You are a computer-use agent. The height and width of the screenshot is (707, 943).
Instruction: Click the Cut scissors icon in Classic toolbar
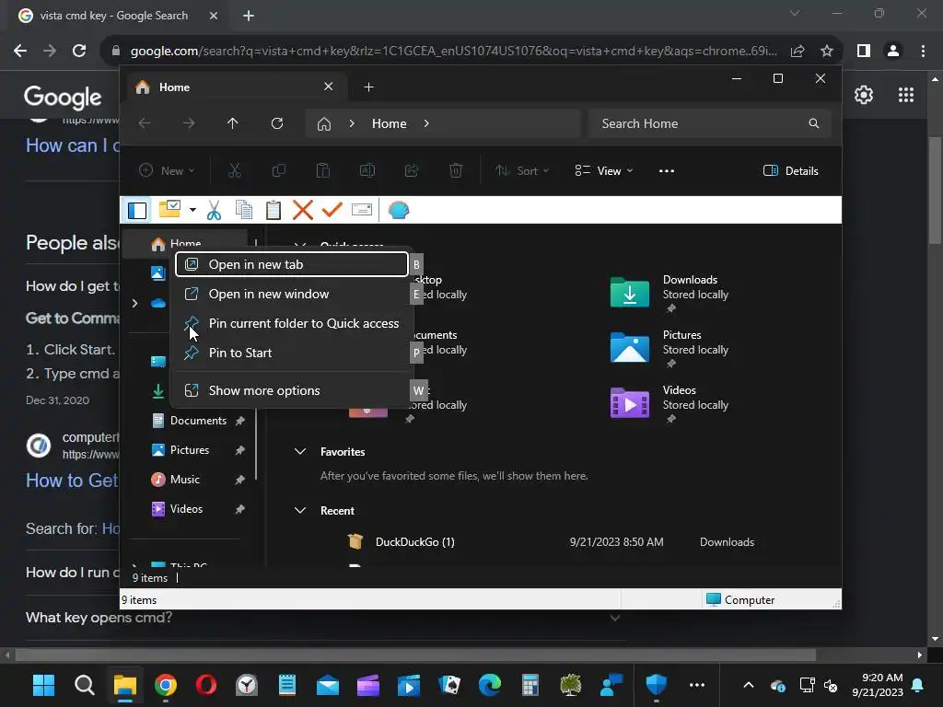coord(214,210)
